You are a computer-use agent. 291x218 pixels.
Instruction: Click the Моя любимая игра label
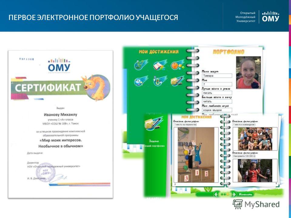point(215,106)
